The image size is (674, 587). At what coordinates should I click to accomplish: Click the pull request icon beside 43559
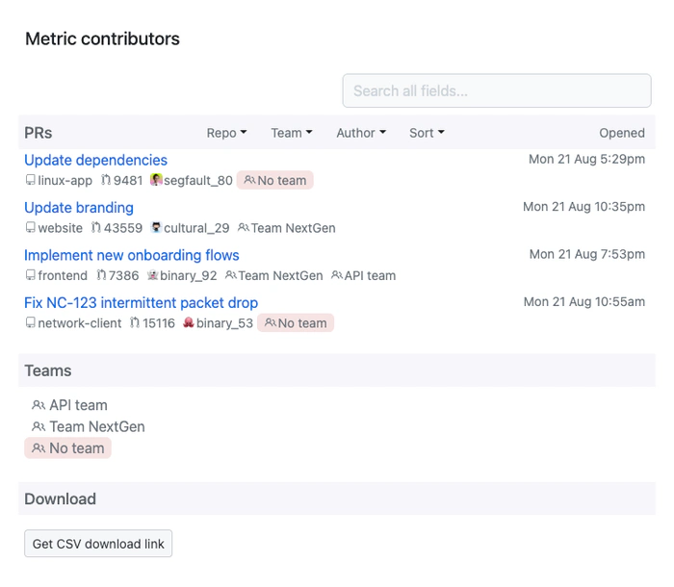(x=96, y=228)
